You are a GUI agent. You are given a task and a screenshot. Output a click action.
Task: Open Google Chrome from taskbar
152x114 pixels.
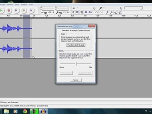(x=25, y=111)
